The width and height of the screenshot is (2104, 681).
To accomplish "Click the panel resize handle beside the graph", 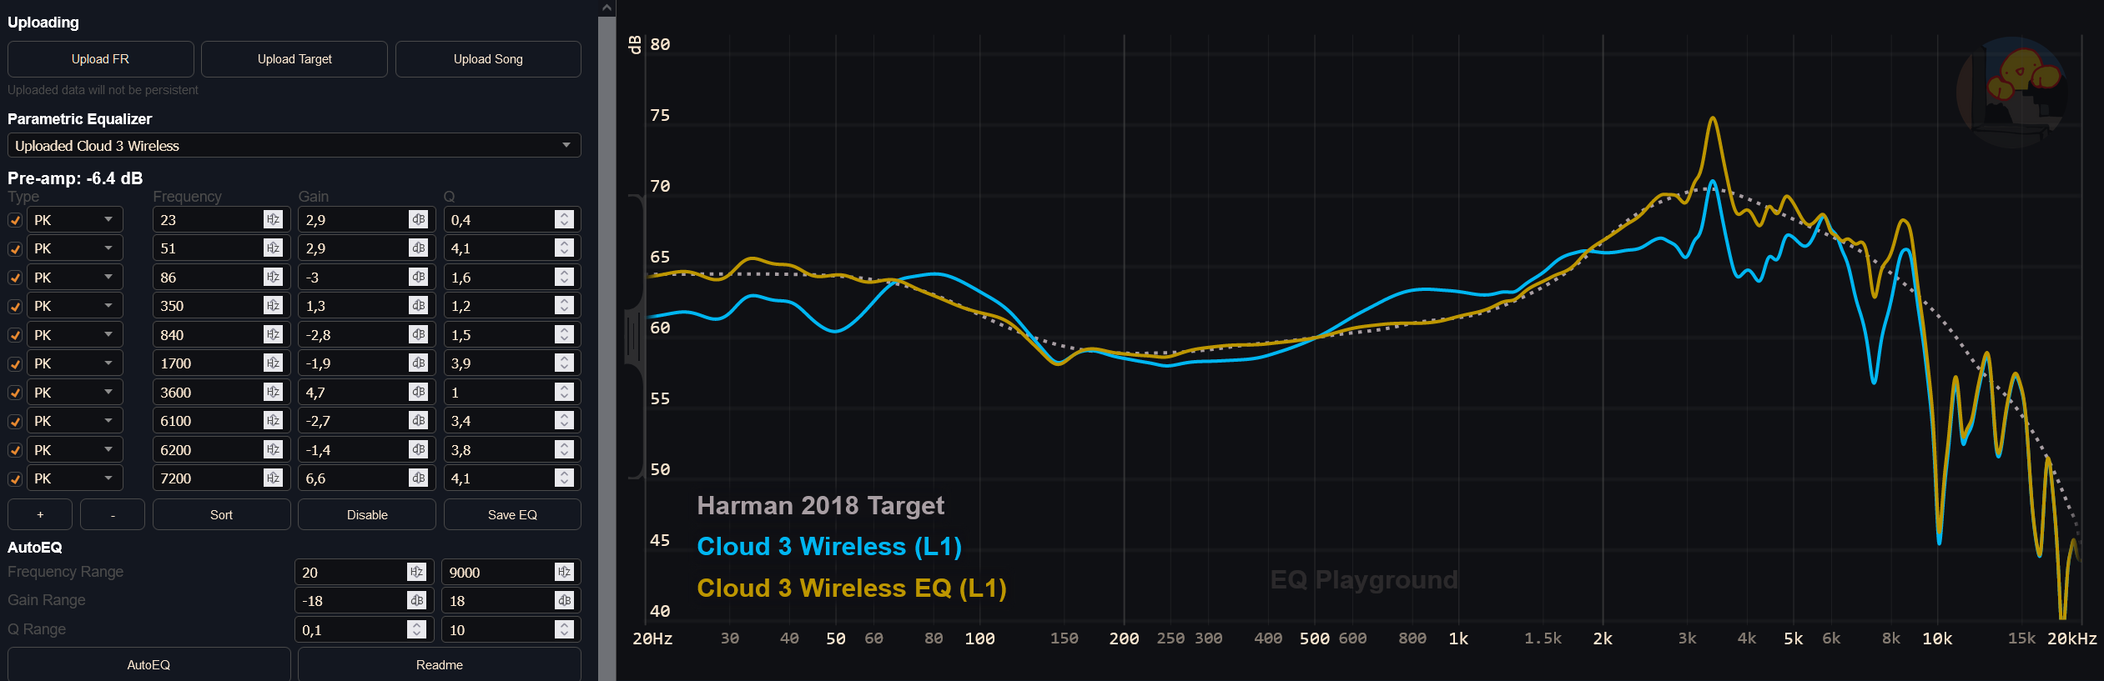I will [x=634, y=338].
